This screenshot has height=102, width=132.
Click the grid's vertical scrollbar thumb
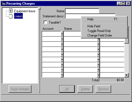[127, 41]
